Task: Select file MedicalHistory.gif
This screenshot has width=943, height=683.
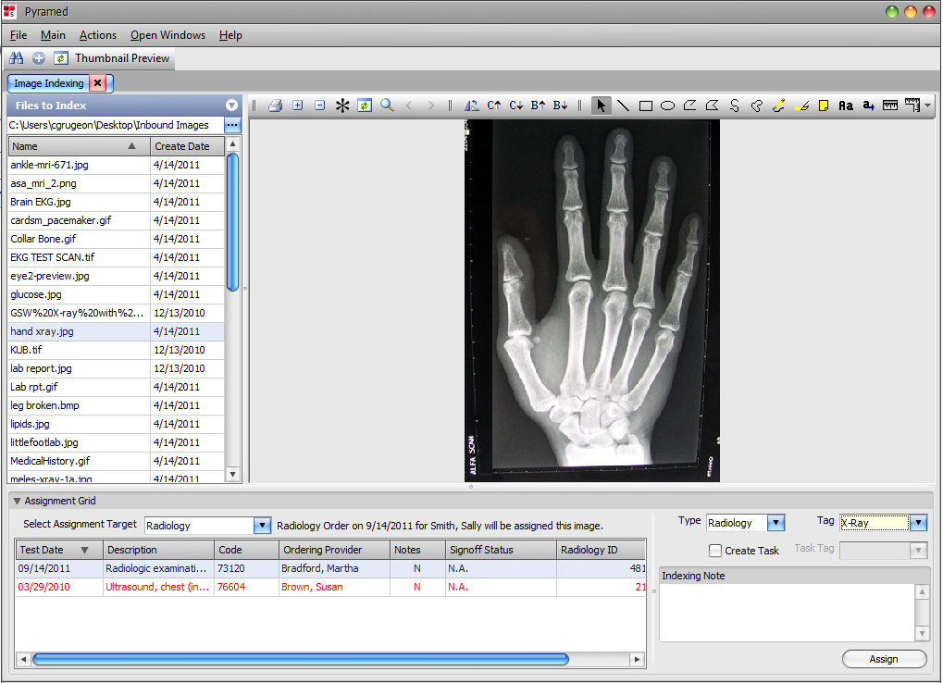Action: 116,461
